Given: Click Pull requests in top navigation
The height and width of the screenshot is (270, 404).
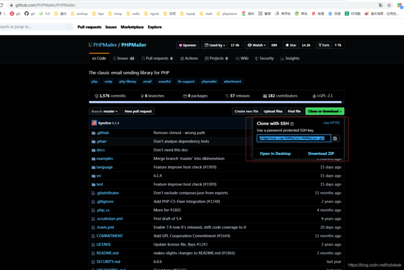Looking at the screenshot, I should coord(89,27).
